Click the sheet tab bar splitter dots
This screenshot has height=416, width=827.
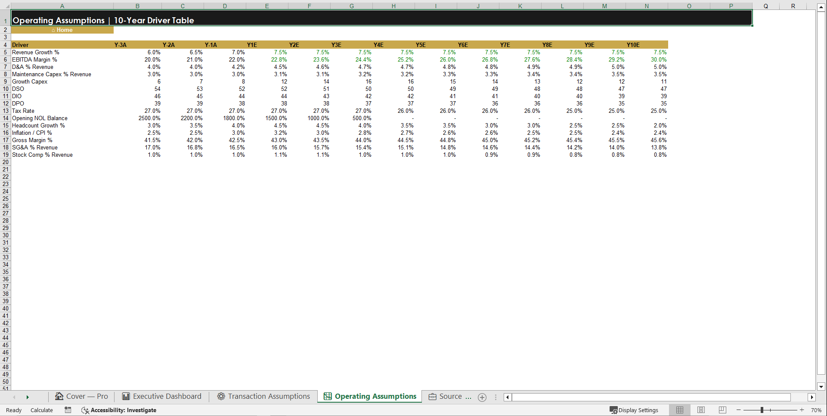click(x=496, y=397)
